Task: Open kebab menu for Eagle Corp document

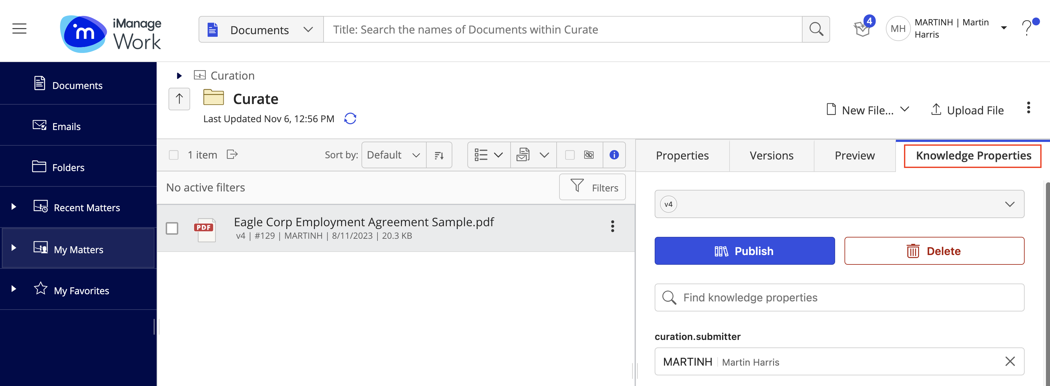Action: (612, 226)
